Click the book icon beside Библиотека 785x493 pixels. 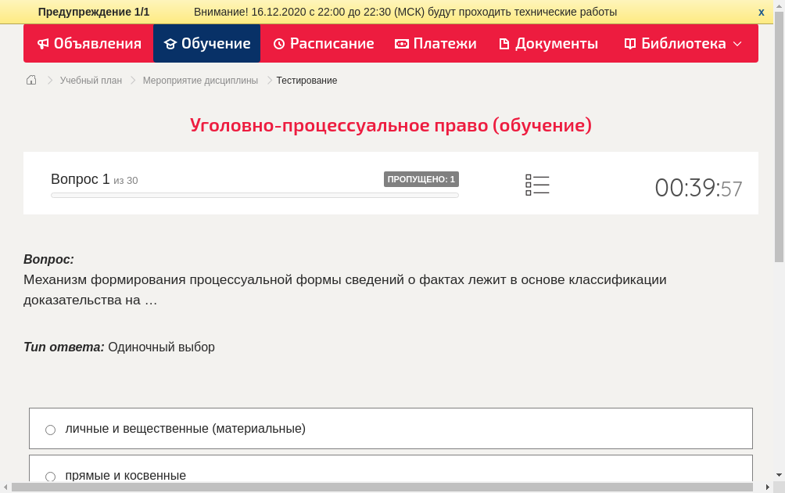coord(630,44)
